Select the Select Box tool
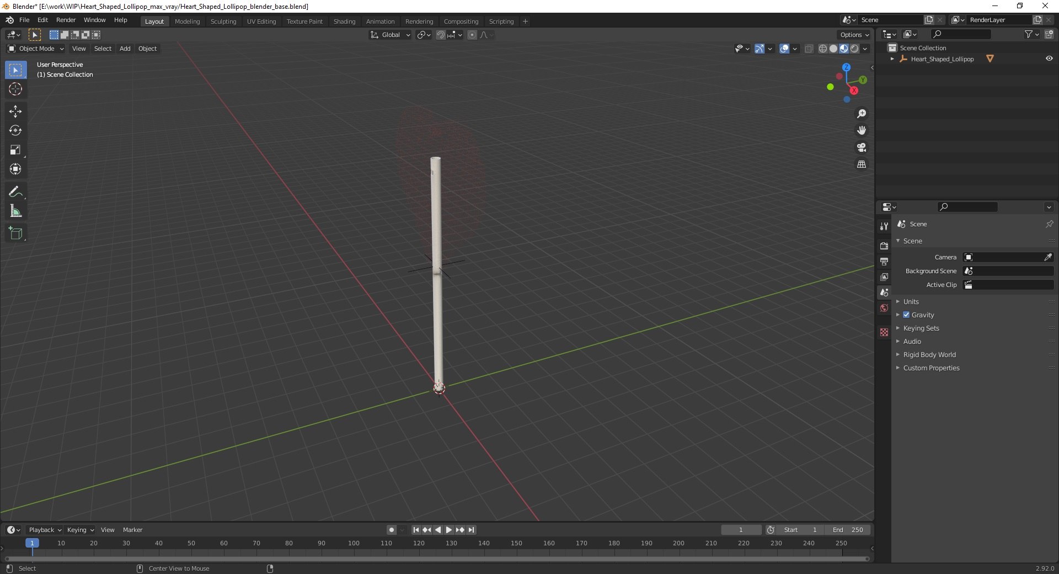This screenshot has width=1059, height=574. coord(15,70)
